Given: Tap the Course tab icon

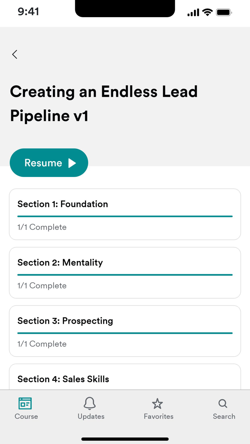Looking at the screenshot, I should [25, 403].
